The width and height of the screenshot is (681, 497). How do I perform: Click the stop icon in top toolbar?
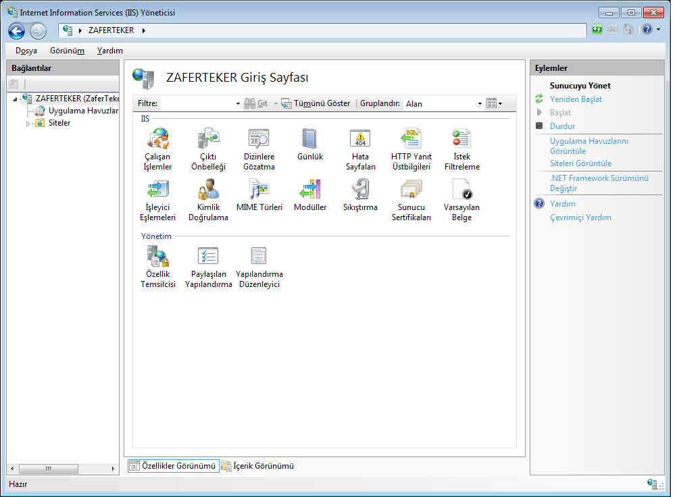(x=612, y=30)
